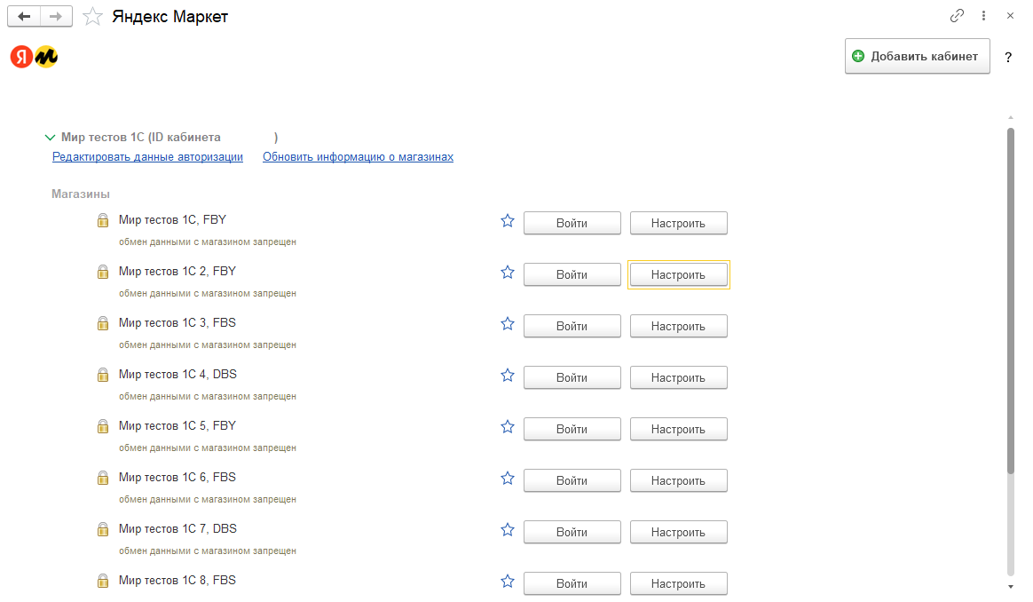Toggle favorite star for Мир тестов 1С 7, DBS

(508, 530)
